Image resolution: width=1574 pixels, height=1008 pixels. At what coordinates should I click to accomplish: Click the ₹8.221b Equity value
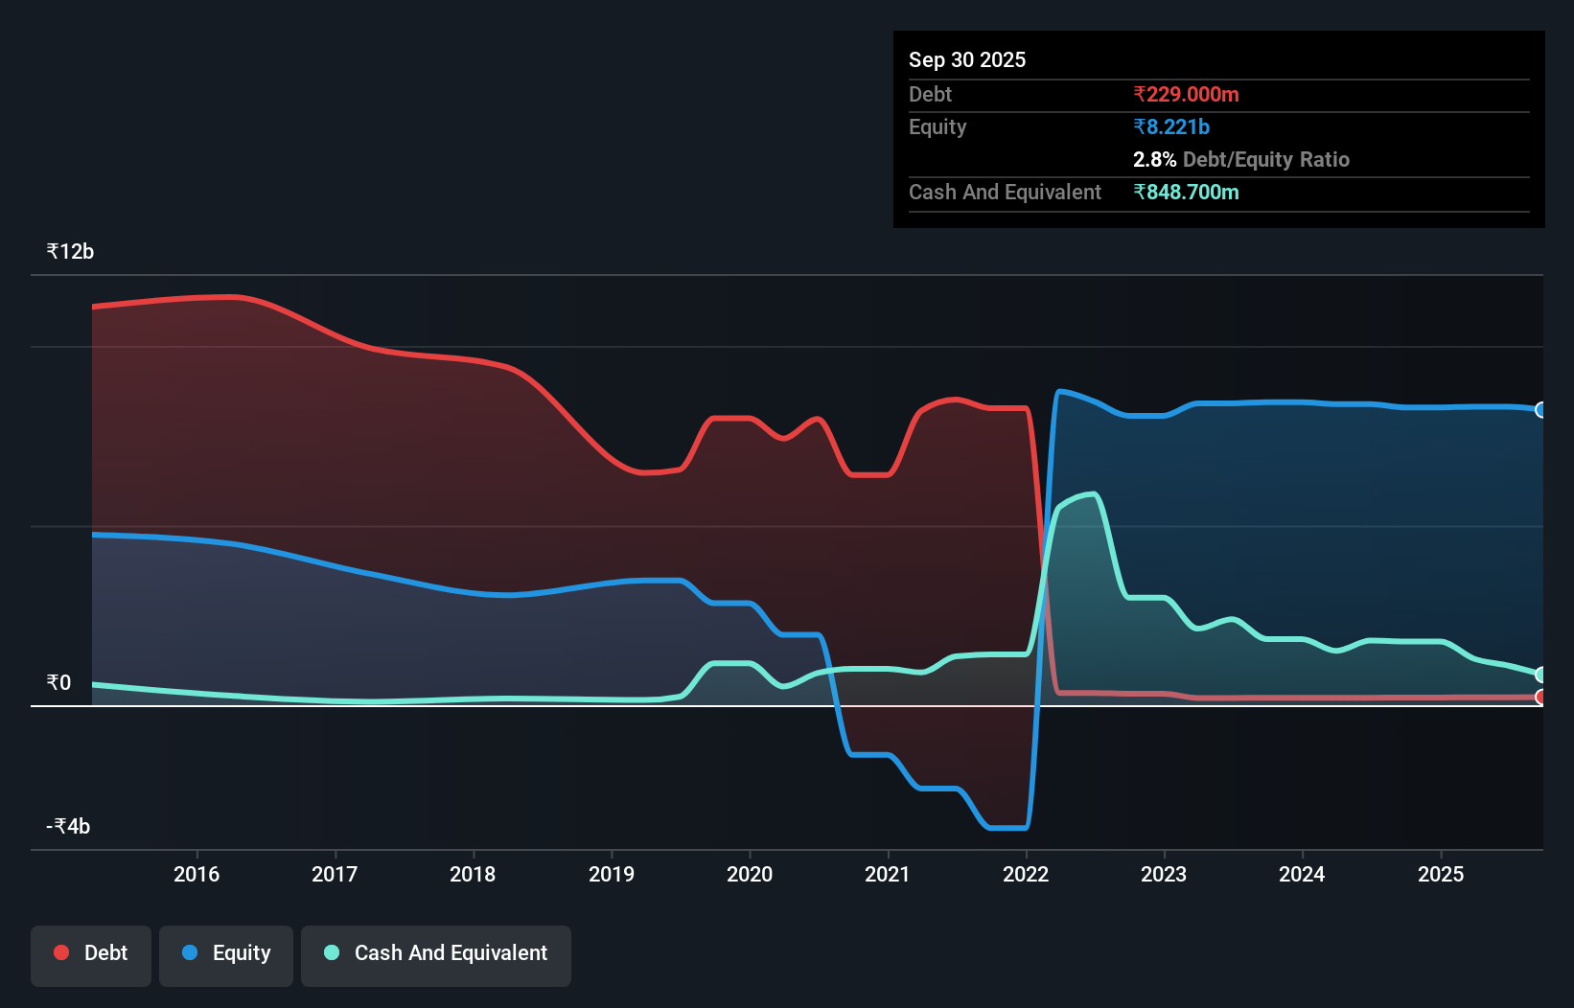click(1170, 126)
